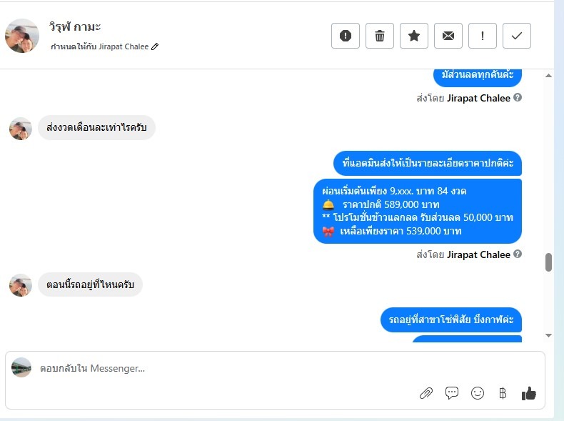Open payment request baht icon
The width and height of the screenshot is (564, 421).
pos(503,393)
